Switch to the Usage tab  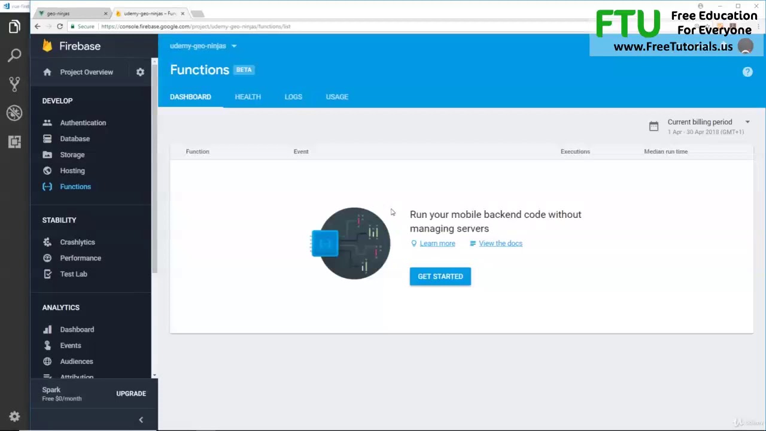click(x=337, y=97)
